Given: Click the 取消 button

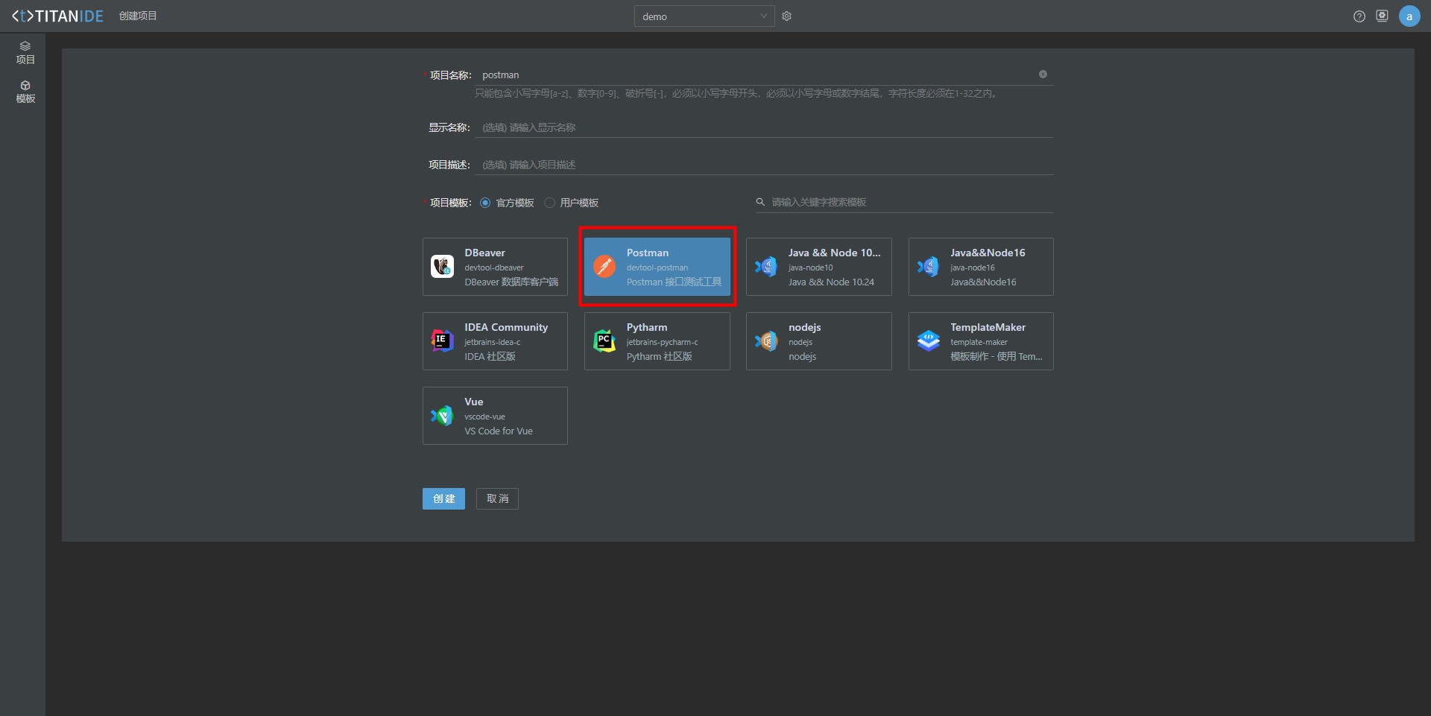Looking at the screenshot, I should point(497,498).
